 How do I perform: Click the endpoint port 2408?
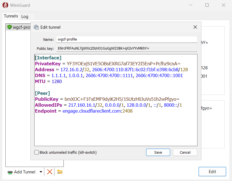128,111
